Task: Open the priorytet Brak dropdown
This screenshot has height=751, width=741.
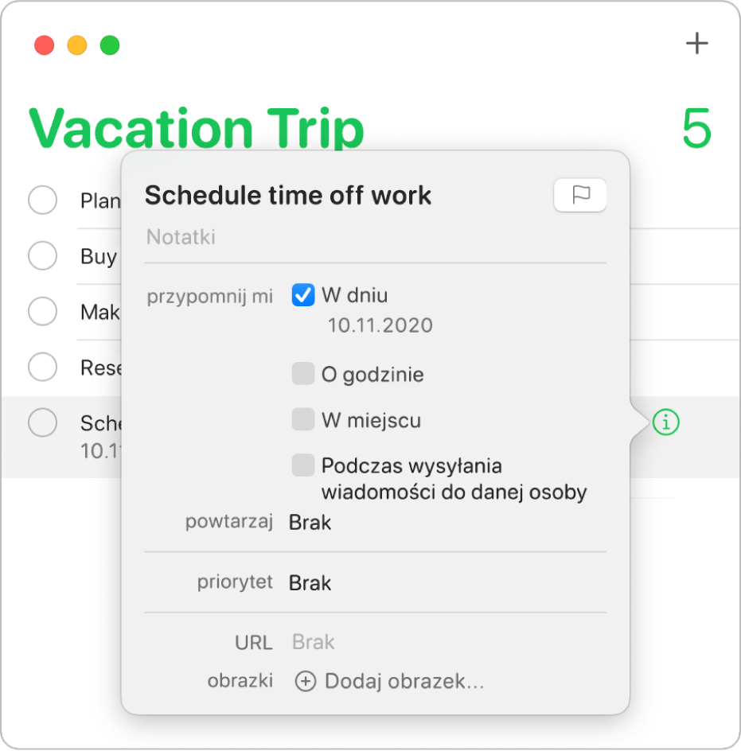Action: click(x=310, y=583)
